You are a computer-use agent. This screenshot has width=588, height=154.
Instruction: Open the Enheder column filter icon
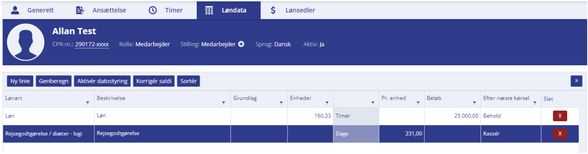[326, 103]
